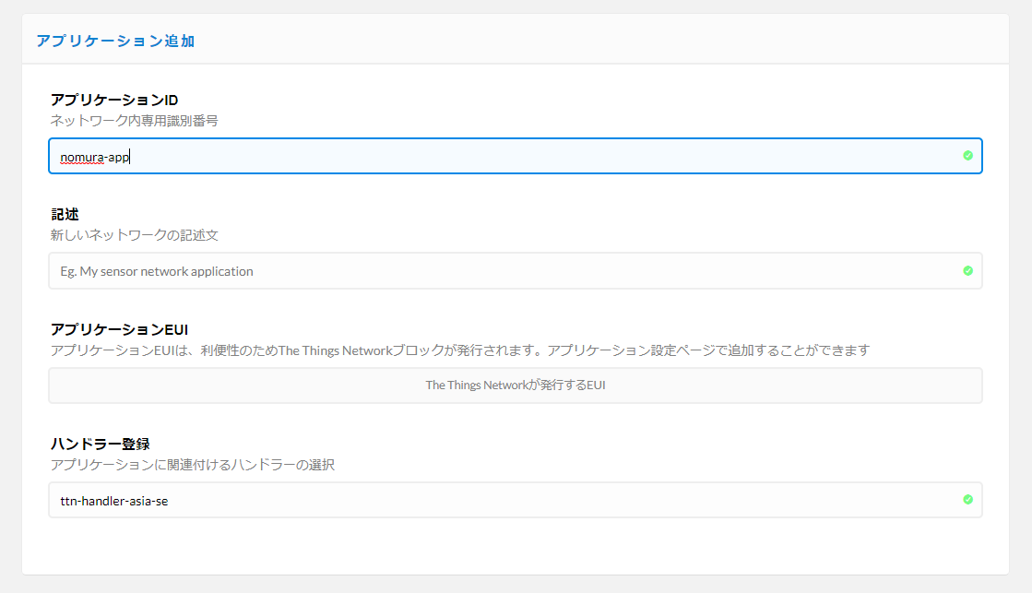Click the 記述 field label

(x=65, y=214)
